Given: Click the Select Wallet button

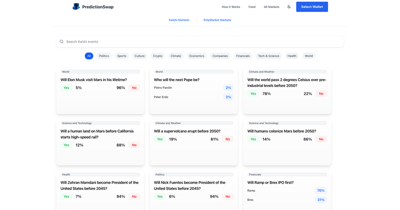Looking at the screenshot, I should point(312,7).
